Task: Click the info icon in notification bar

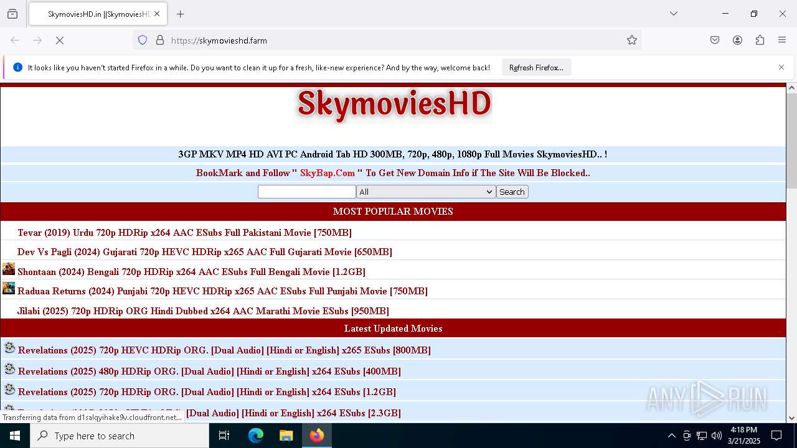Action: (17, 67)
